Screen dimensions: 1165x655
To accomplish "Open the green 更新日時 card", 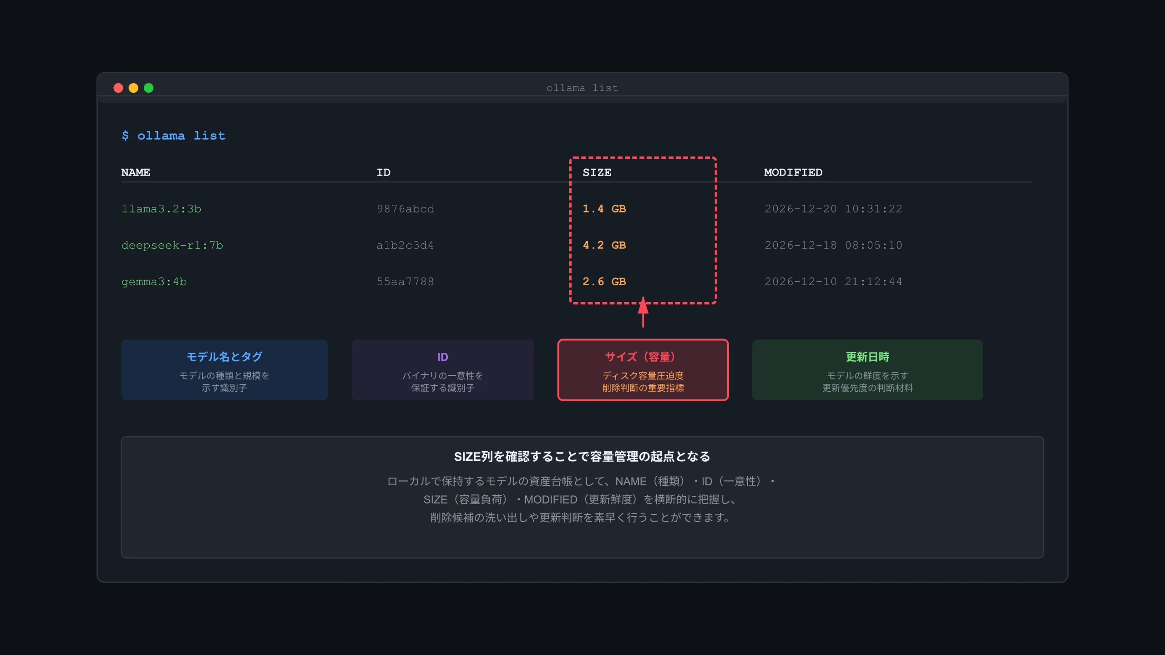I will tap(867, 370).
